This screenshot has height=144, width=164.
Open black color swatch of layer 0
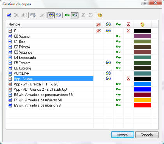tap(143, 31)
